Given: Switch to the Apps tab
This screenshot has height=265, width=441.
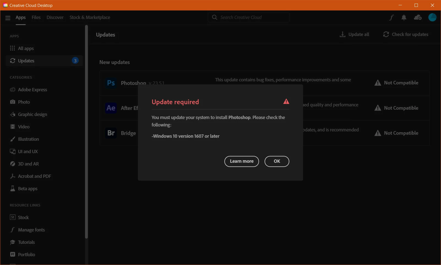Looking at the screenshot, I should coord(21,18).
